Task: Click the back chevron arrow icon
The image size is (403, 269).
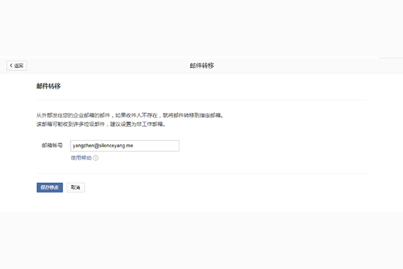Action: [11, 65]
